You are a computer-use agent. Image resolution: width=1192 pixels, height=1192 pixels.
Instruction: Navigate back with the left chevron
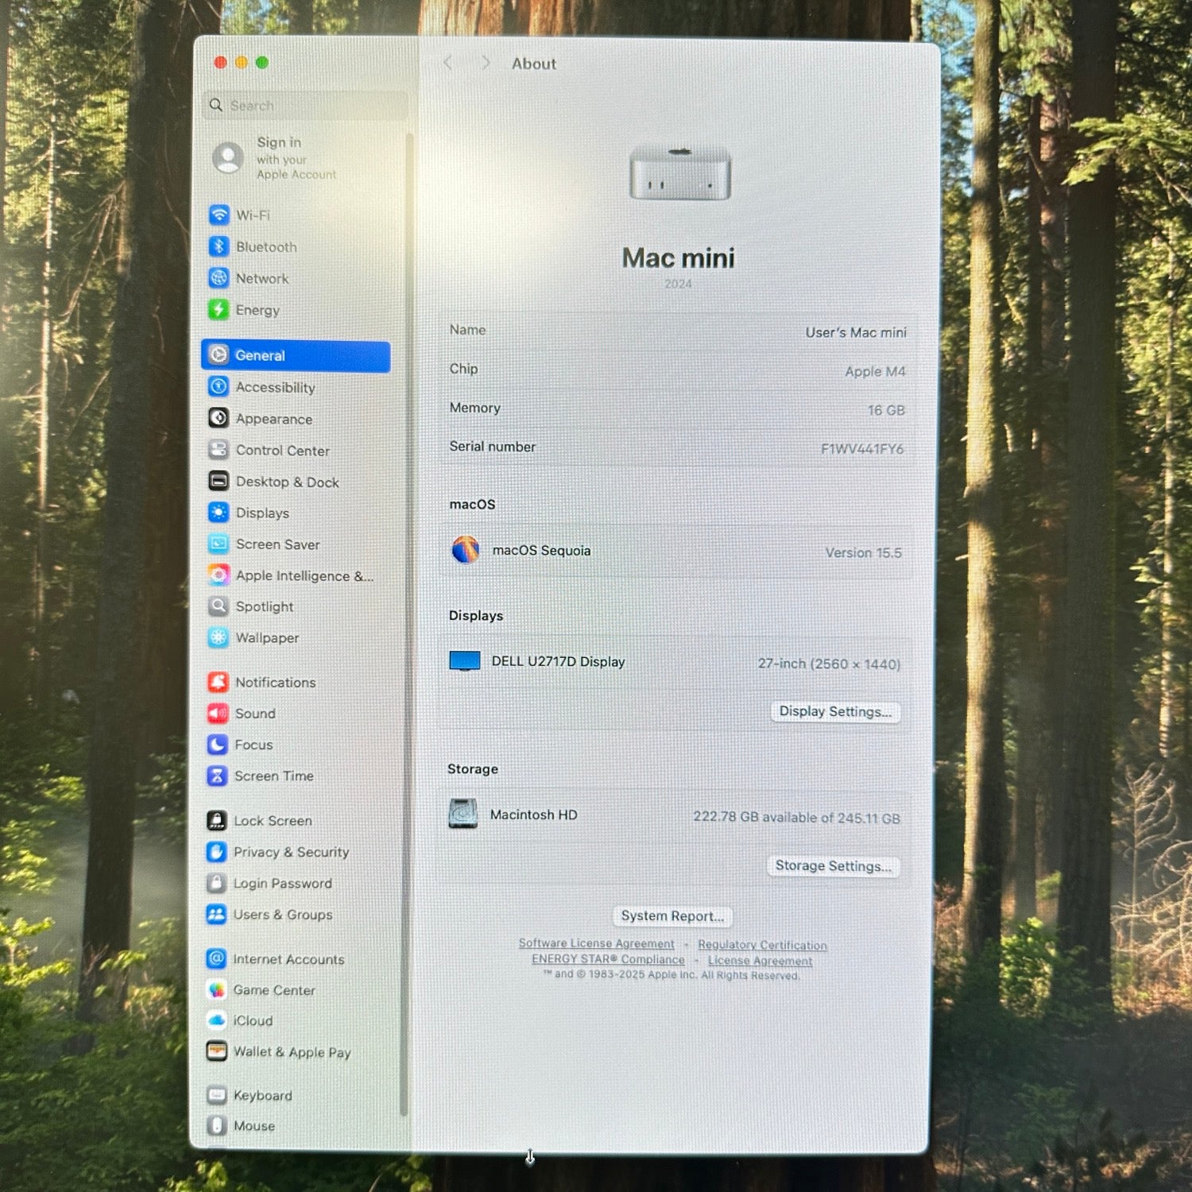[x=448, y=63]
